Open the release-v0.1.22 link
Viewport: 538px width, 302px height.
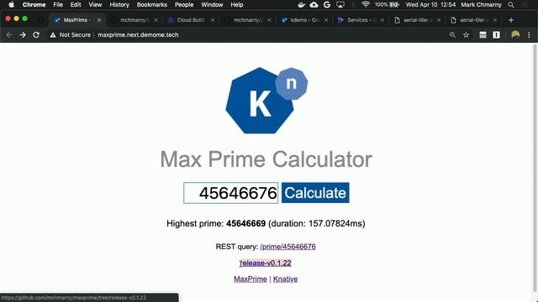266,263
